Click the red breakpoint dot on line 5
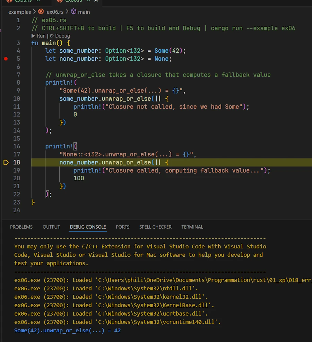Image resolution: width=312 pixels, height=342 pixels. point(6,59)
